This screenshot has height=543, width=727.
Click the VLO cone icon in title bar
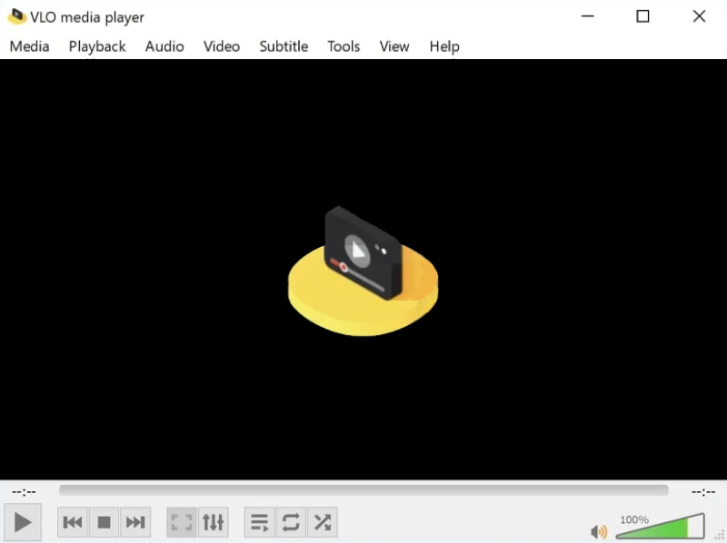[16, 16]
